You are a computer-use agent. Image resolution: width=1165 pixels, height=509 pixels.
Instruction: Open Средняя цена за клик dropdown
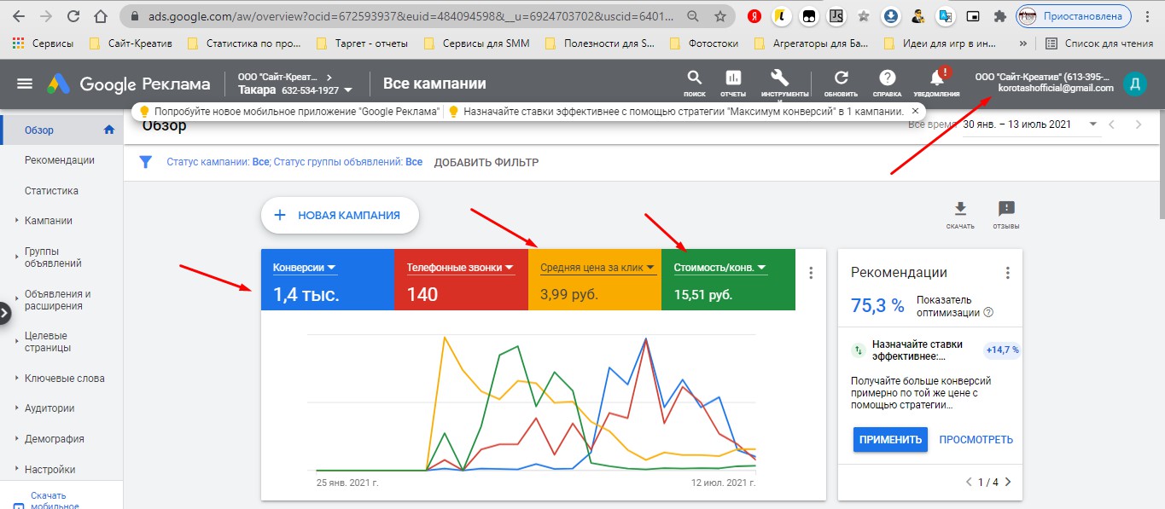(x=597, y=268)
